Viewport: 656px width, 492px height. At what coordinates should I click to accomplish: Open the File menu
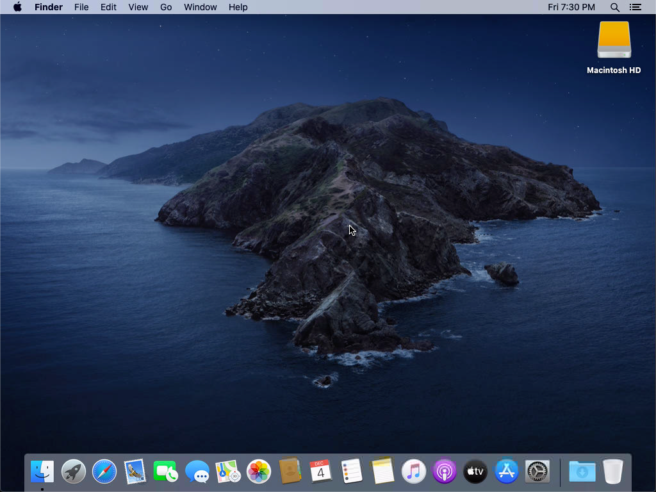click(81, 7)
